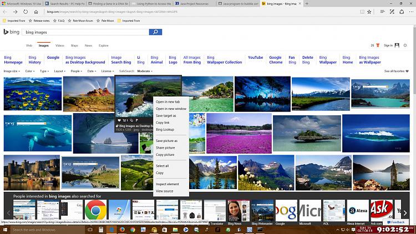Screen dimensions: 416x234
Task: Reload the page with the refresh icon
Action: [x=25, y=12]
